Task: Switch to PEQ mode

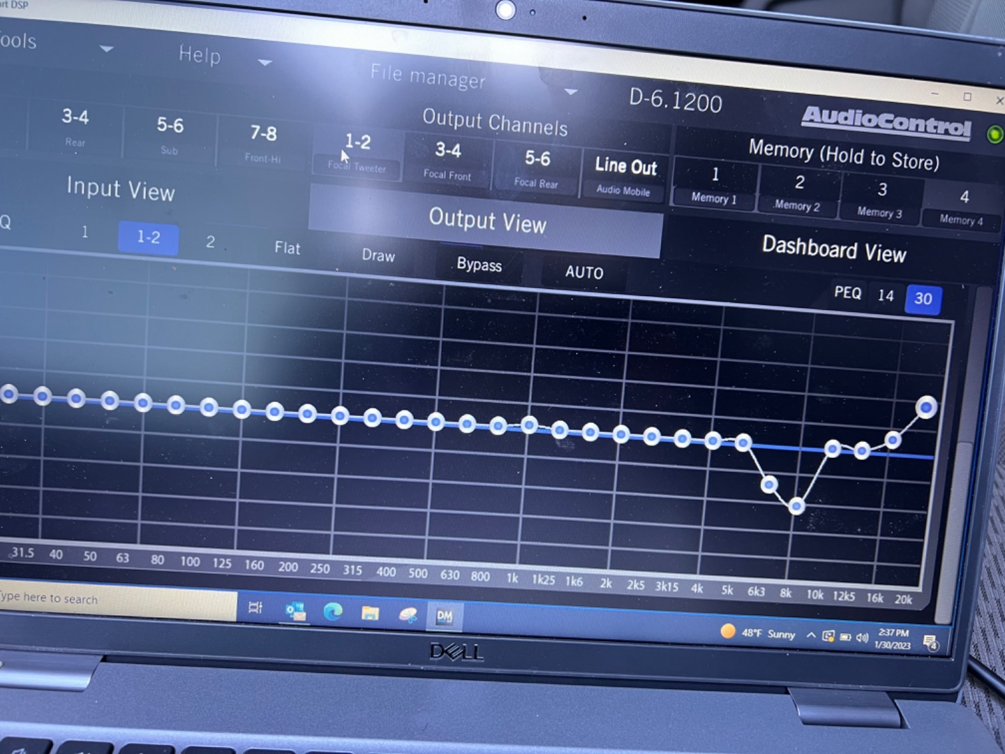Action: (848, 293)
